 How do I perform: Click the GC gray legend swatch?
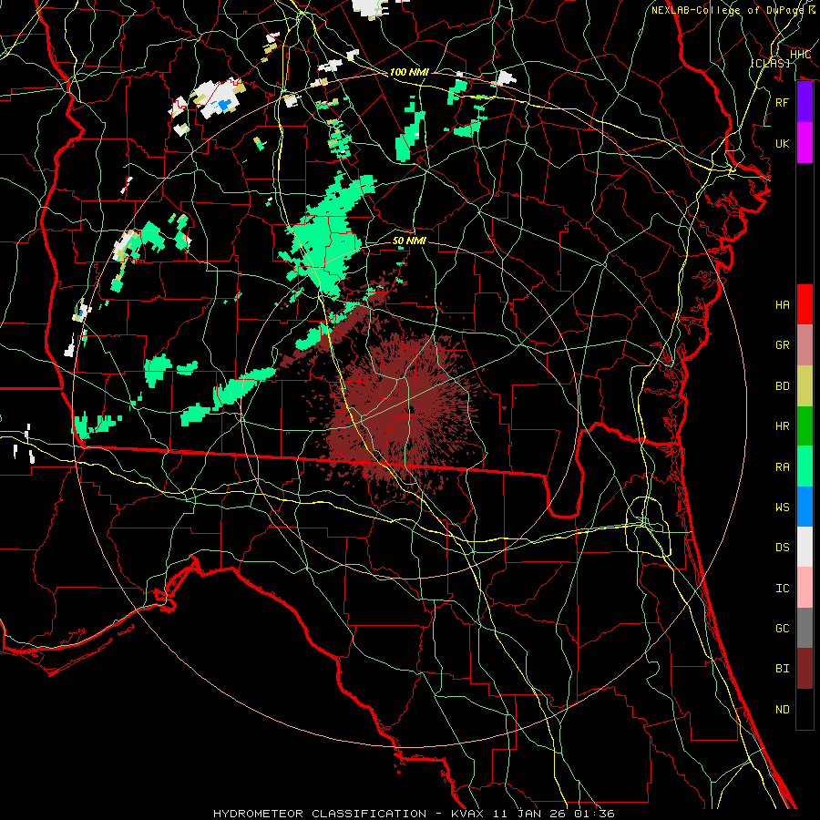point(805,628)
